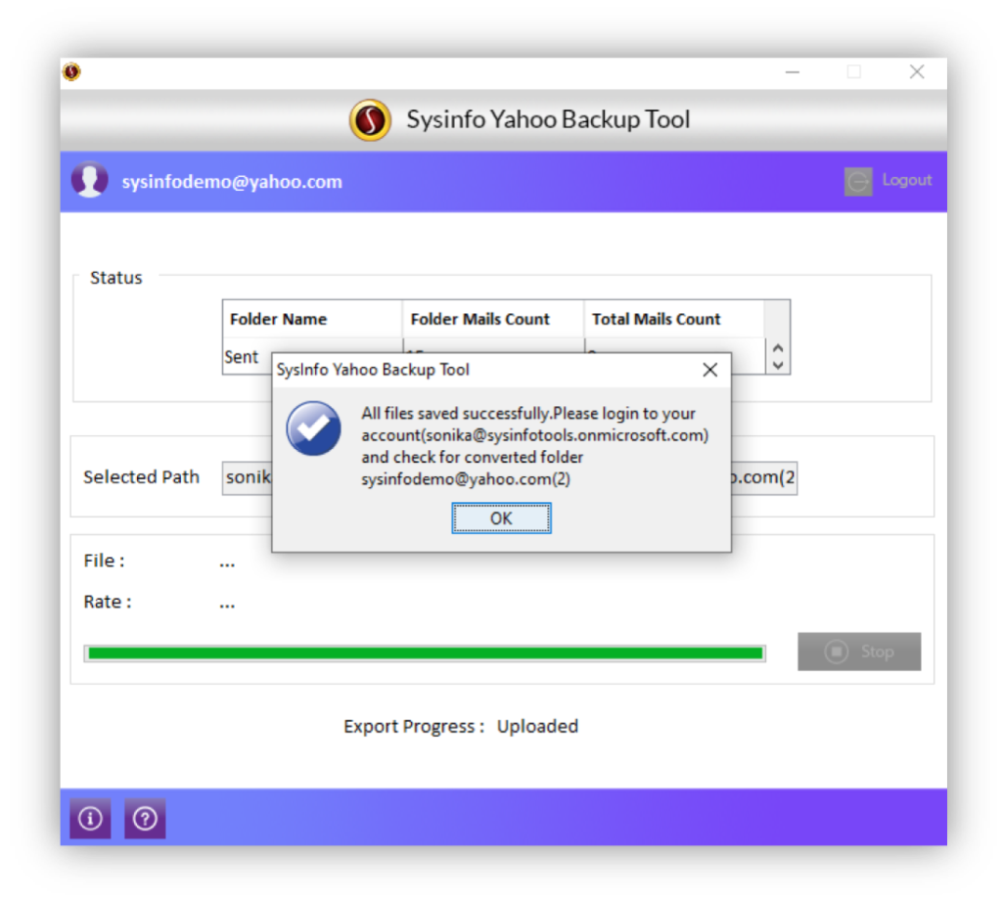Click OK in the success dialog

coord(501,517)
